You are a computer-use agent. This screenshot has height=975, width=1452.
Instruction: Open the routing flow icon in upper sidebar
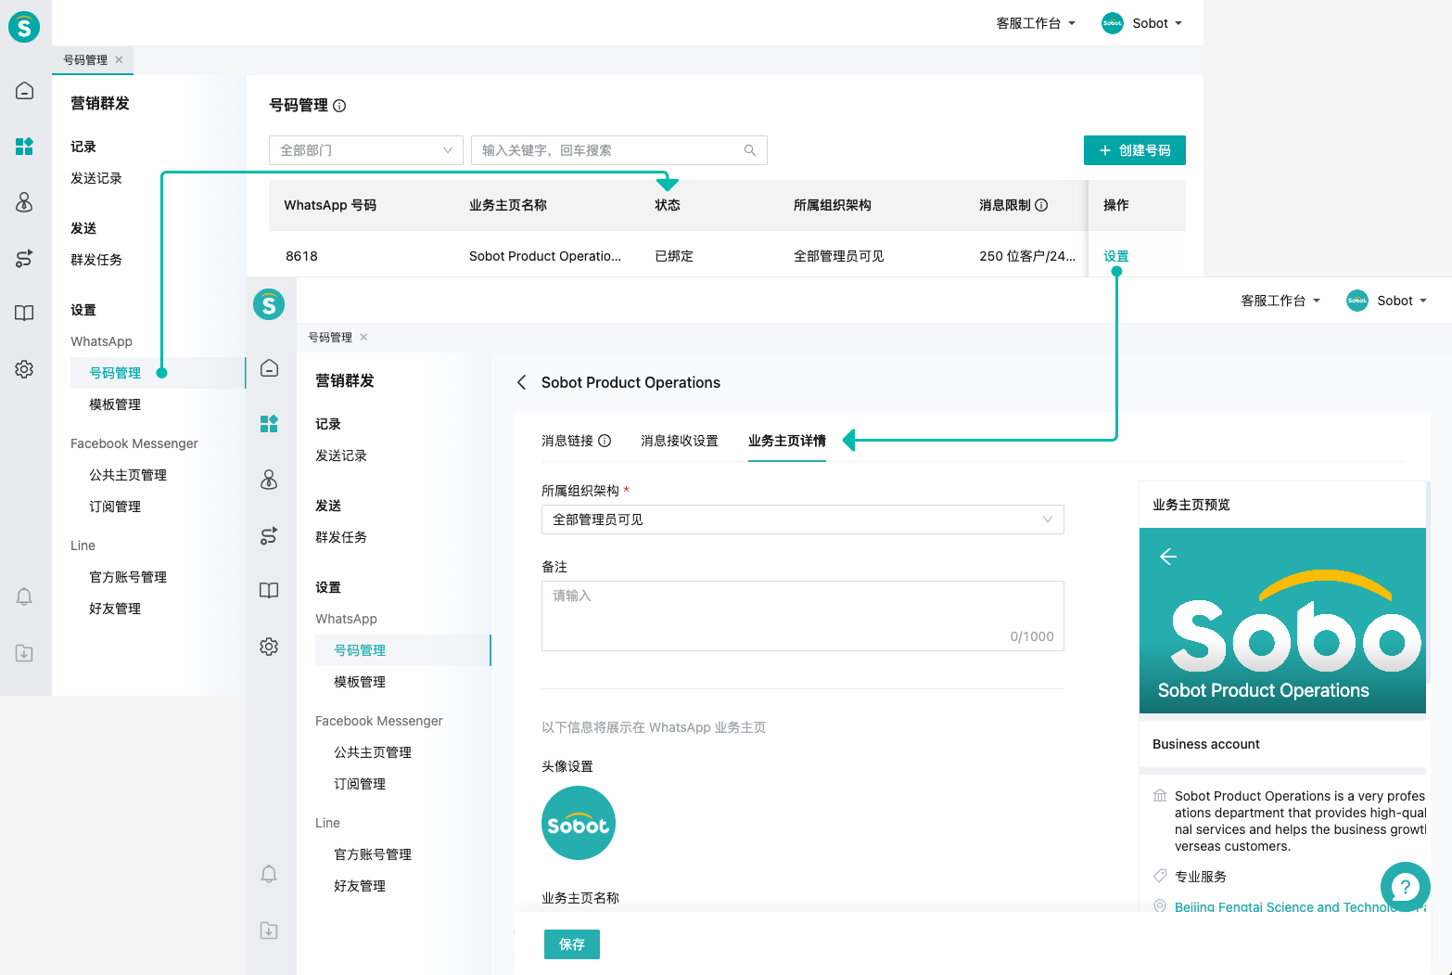(25, 259)
